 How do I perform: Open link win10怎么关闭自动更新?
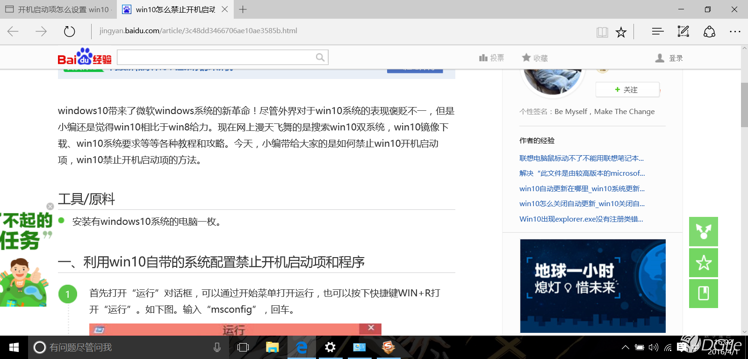[x=582, y=203]
